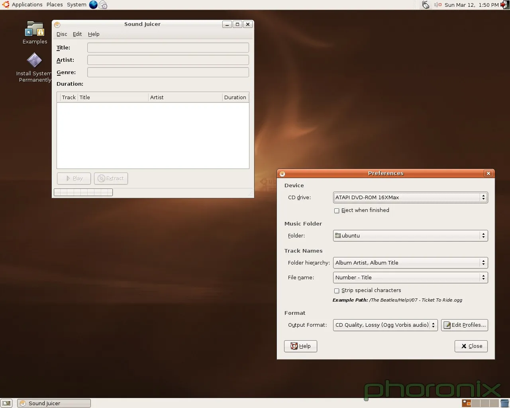This screenshot has width=510, height=408.
Task: Click the Play button in Sound Juicer
Action: point(74,178)
